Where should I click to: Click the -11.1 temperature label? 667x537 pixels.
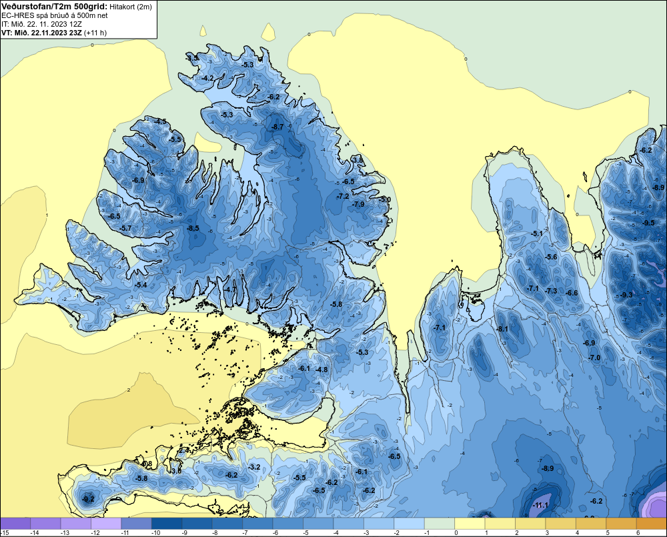point(540,506)
